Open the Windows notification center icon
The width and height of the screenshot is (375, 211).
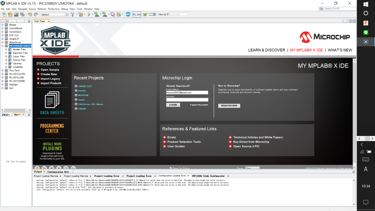pos(366,203)
